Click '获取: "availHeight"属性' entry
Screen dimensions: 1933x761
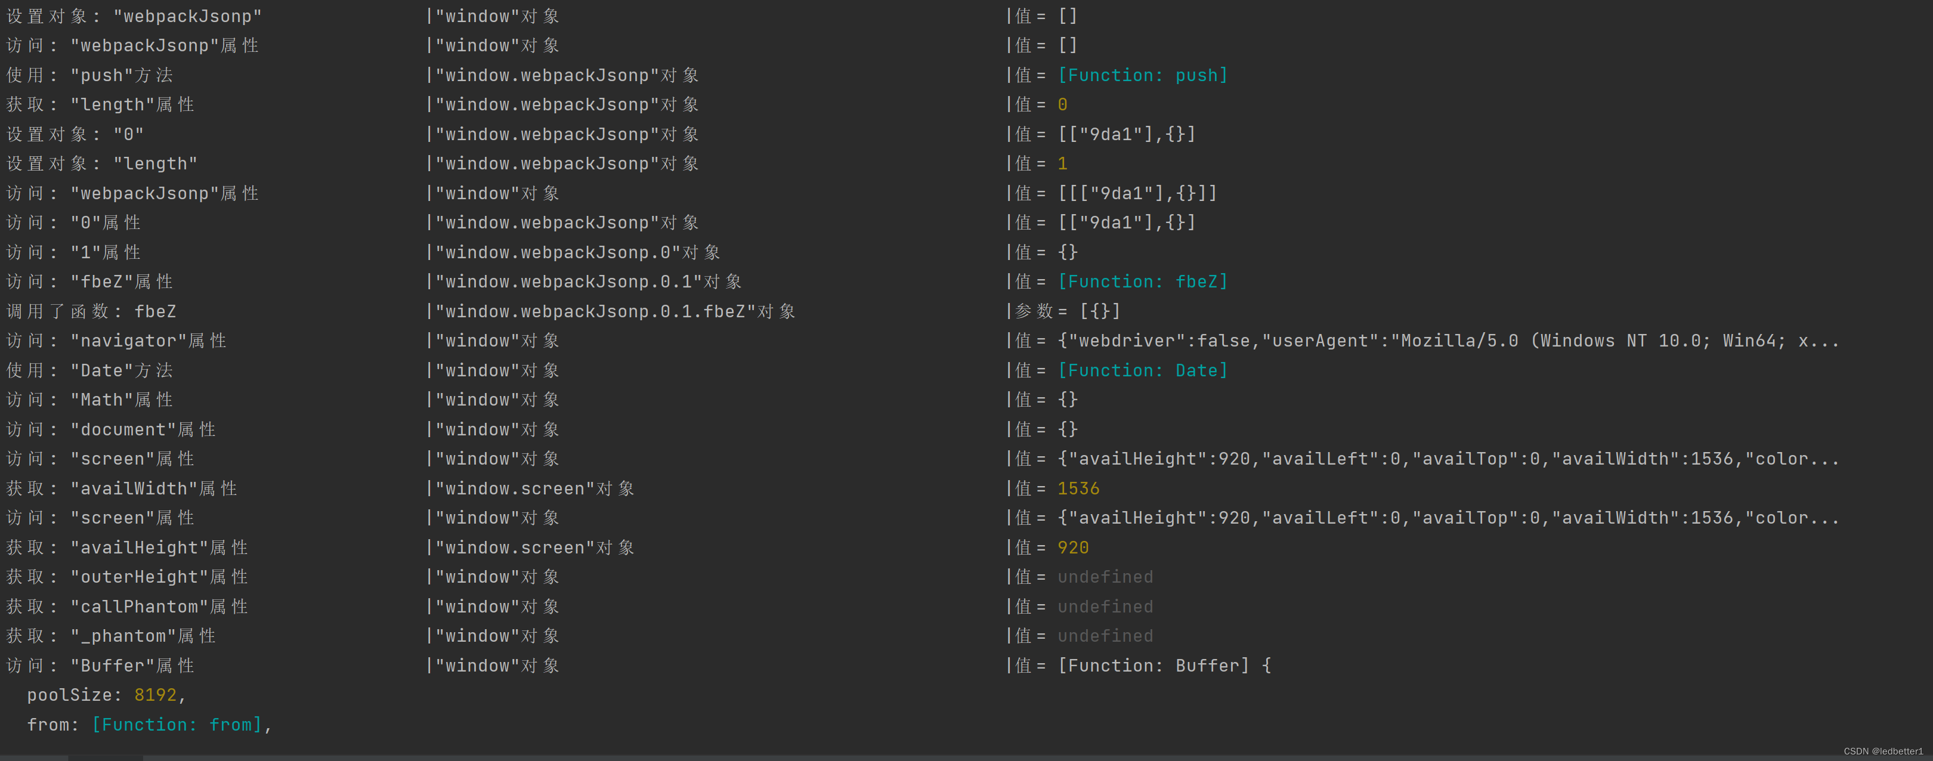pyautogui.click(x=128, y=548)
